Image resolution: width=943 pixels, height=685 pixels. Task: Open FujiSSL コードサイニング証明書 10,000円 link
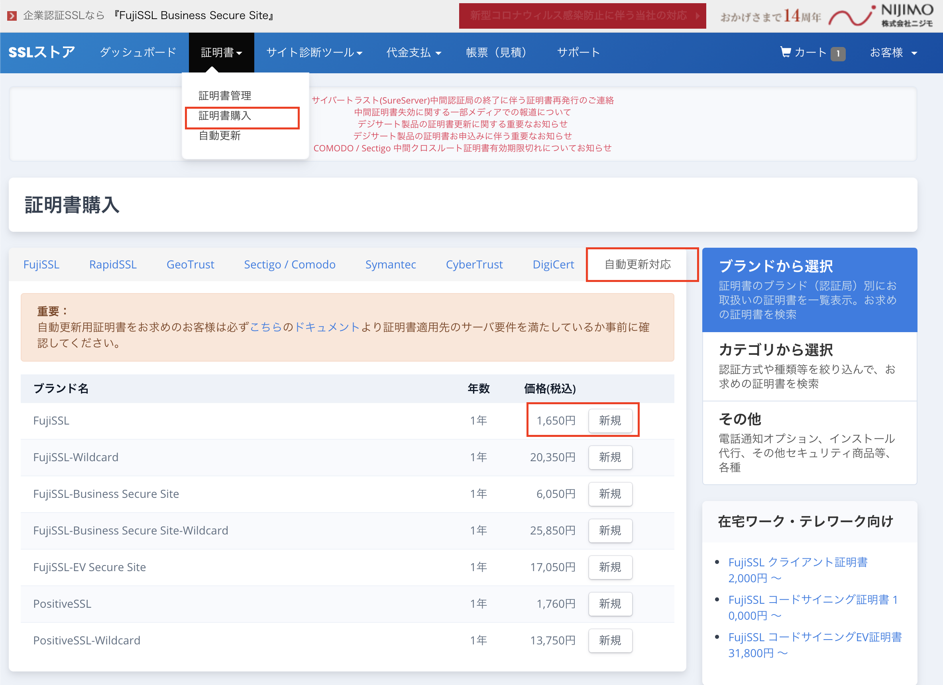pos(813,607)
